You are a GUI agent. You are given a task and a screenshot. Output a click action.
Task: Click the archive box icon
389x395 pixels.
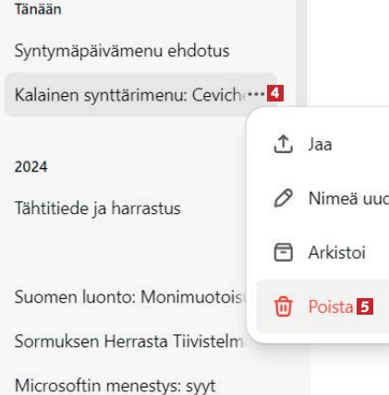point(283,253)
